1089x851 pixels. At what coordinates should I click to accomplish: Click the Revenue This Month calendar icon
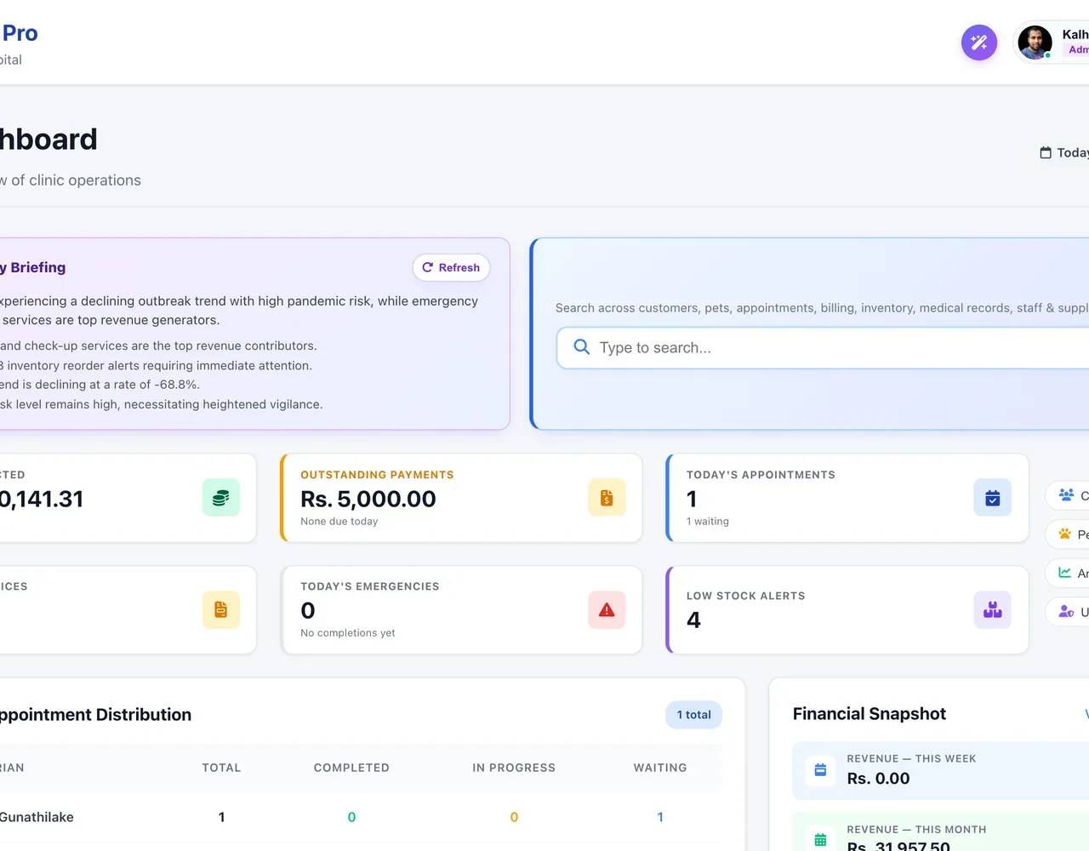tap(820, 840)
